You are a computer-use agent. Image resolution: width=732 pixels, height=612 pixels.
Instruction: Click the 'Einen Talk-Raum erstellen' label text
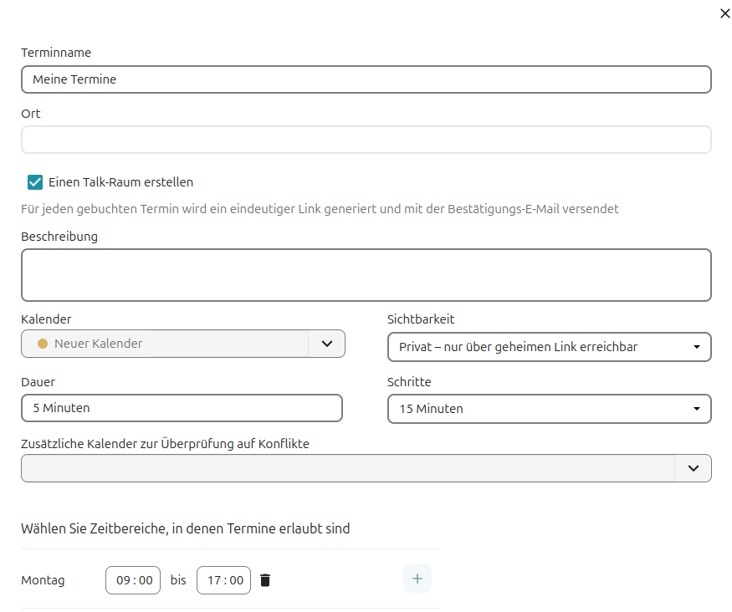120,182
